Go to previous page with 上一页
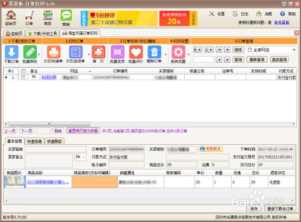 (x=10, y=131)
